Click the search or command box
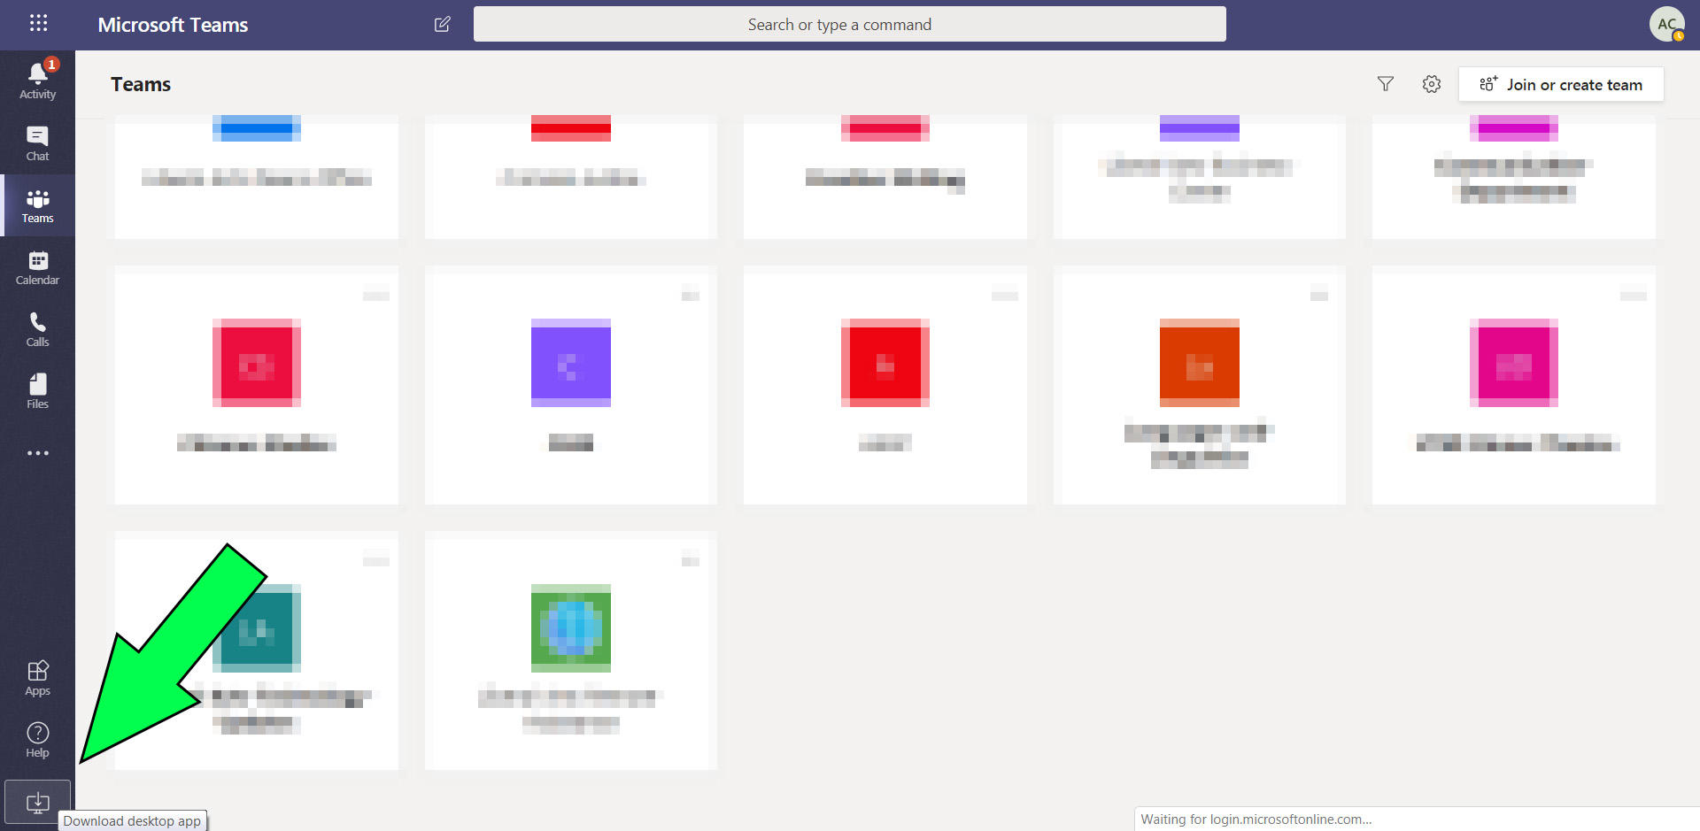Screen dimensions: 1700x831 850,24
